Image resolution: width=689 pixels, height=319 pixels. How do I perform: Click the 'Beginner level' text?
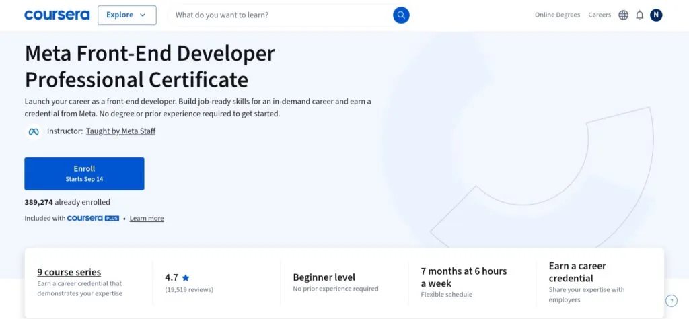pos(324,277)
